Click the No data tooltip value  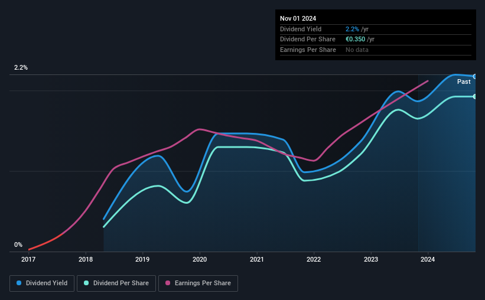pos(357,50)
